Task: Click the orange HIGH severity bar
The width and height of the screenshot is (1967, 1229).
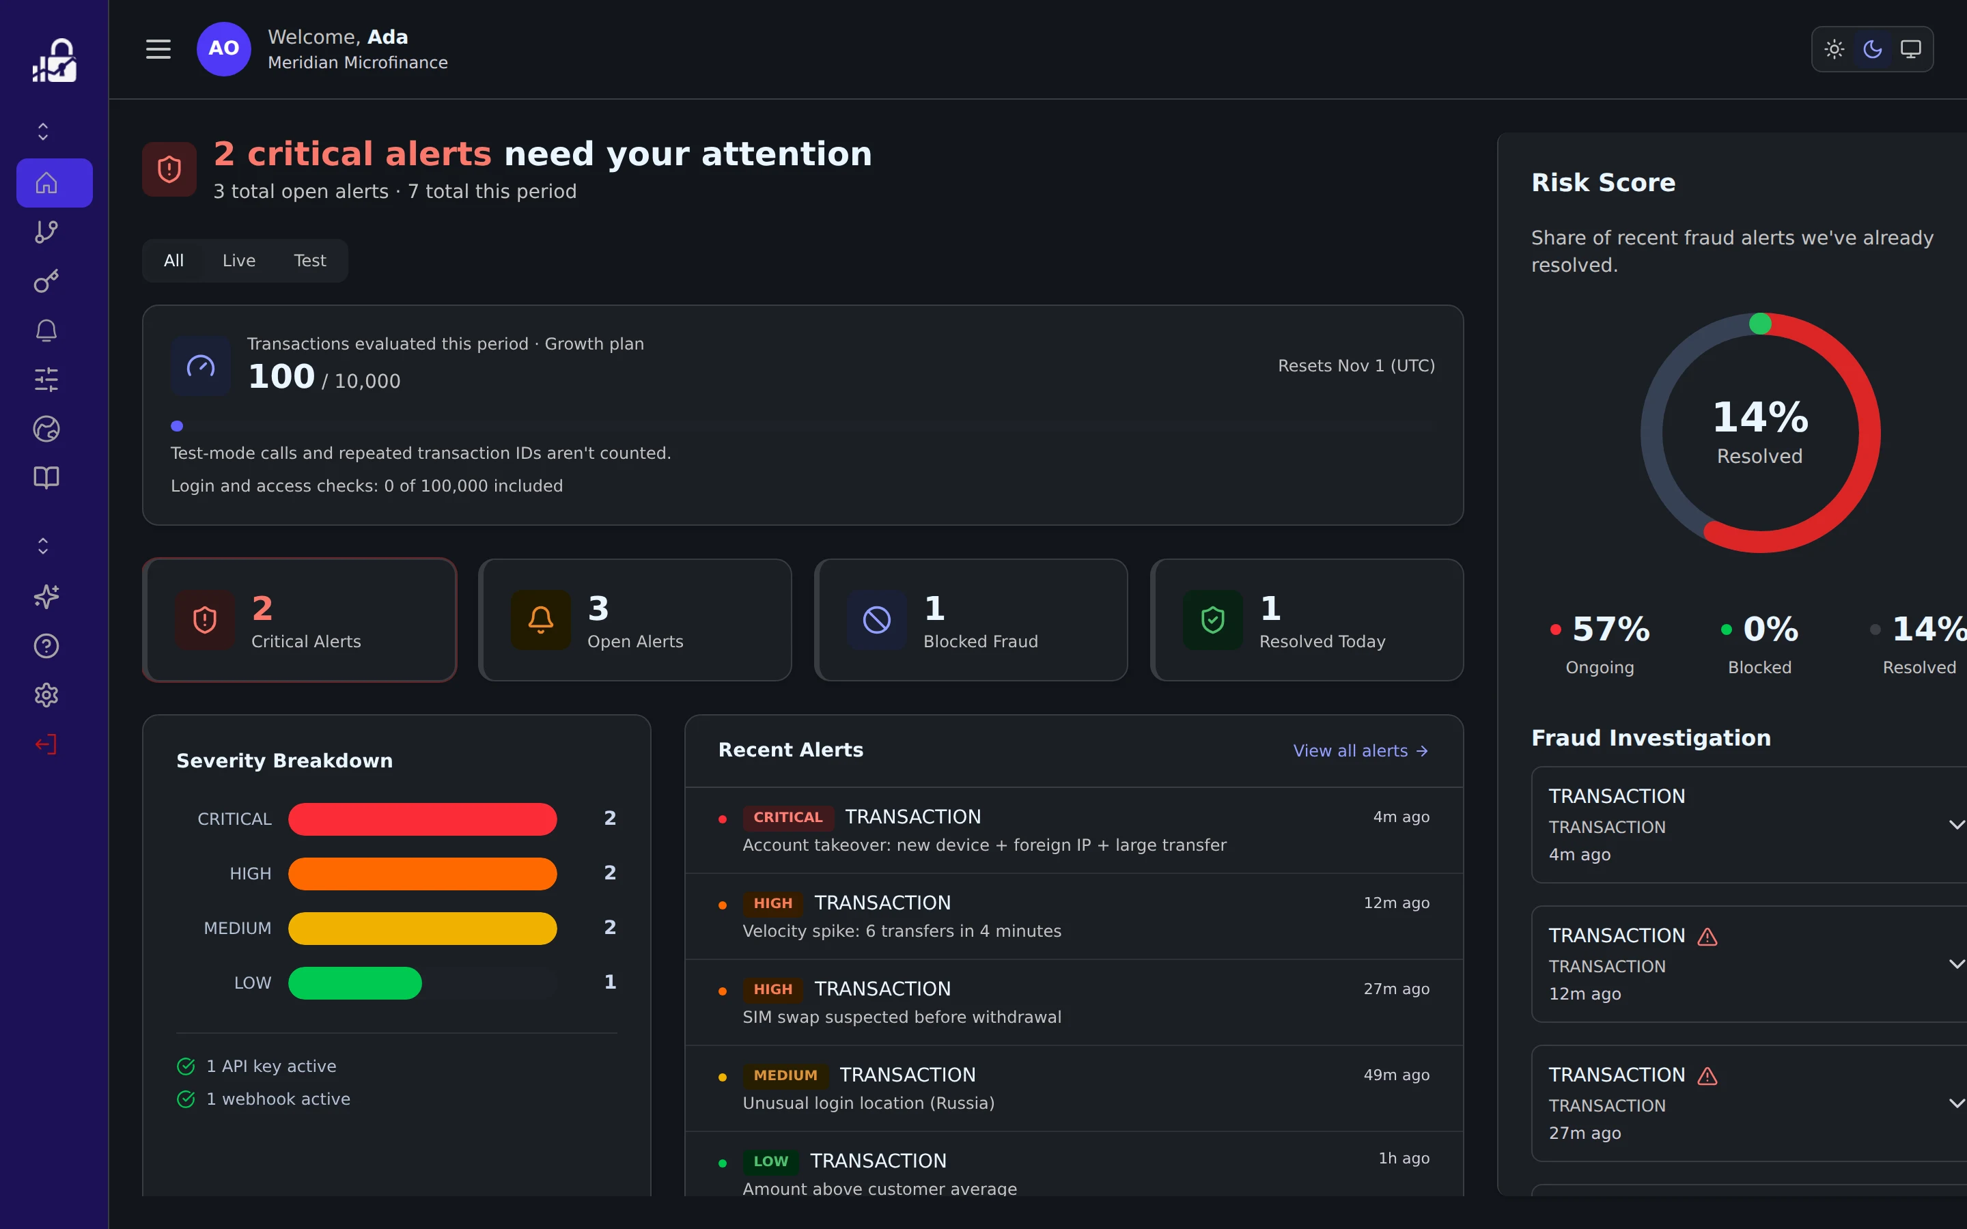Action: click(x=423, y=874)
